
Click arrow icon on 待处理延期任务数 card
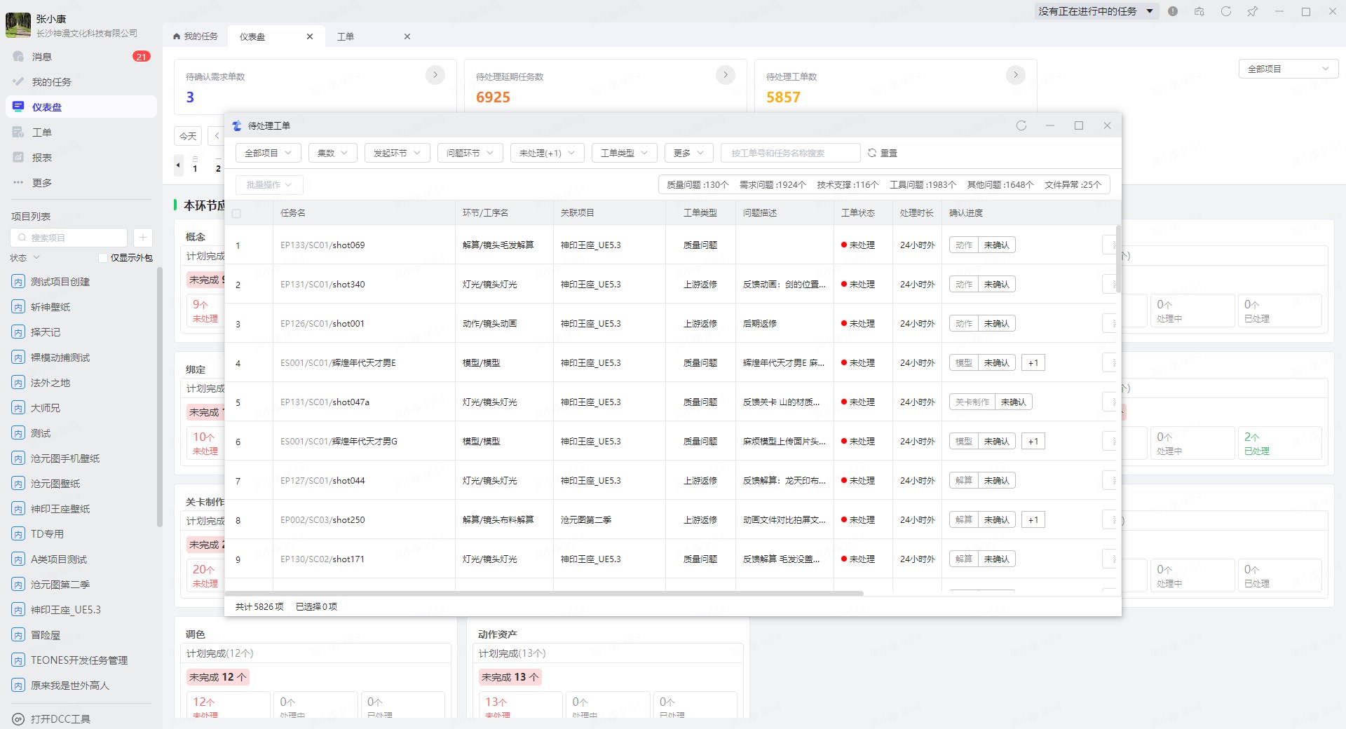click(x=725, y=75)
